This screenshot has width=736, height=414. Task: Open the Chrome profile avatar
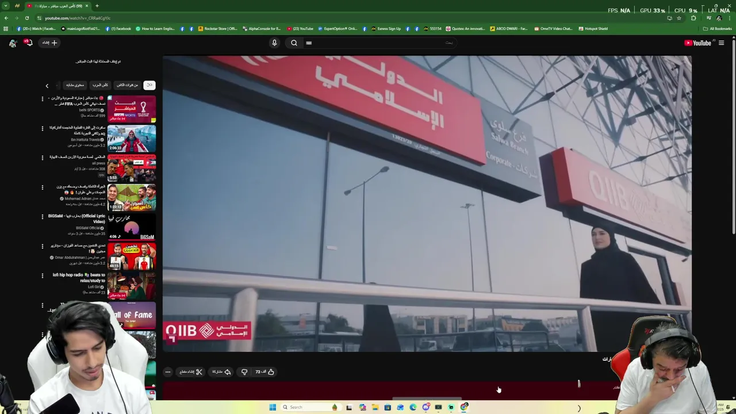[719, 18]
